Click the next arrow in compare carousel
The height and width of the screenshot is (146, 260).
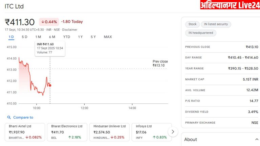pyautogui.click(x=173, y=131)
